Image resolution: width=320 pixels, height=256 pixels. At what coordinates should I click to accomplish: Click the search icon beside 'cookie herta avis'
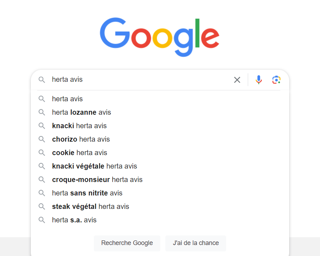(x=42, y=153)
